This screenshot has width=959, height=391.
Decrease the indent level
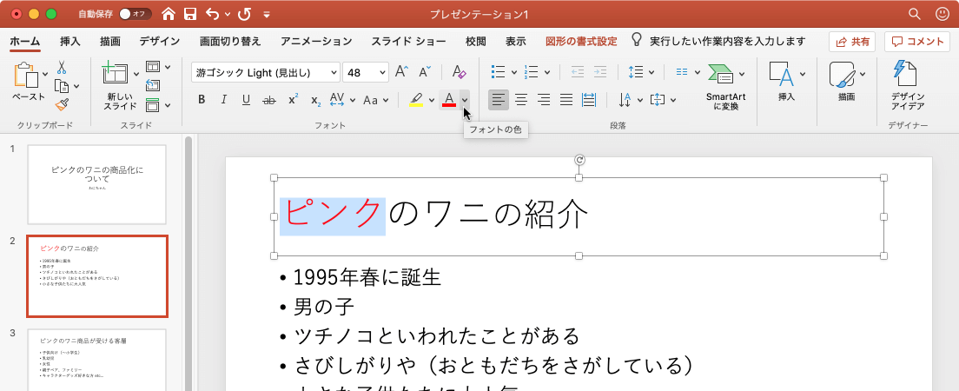(x=578, y=72)
